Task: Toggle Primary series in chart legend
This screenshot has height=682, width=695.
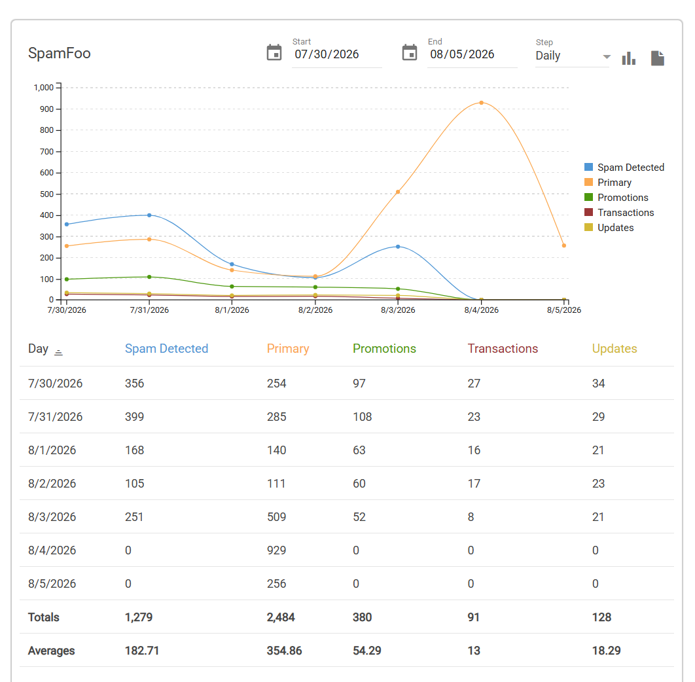Action: (608, 182)
